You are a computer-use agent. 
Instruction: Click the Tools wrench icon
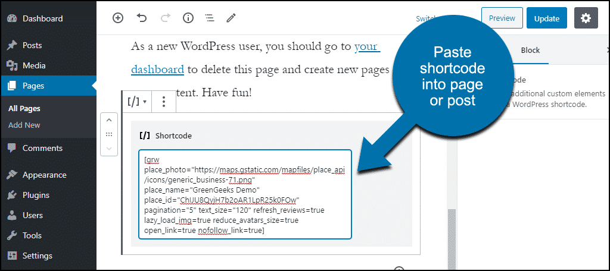click(x=12, y=236)
